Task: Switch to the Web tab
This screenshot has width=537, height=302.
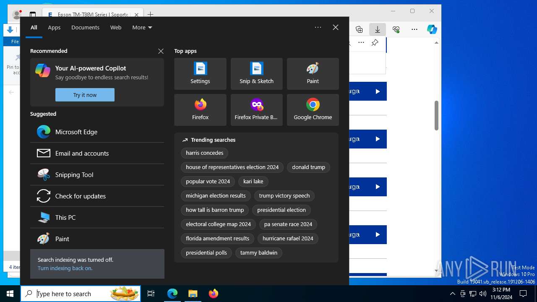Action: tap(116, 27)
